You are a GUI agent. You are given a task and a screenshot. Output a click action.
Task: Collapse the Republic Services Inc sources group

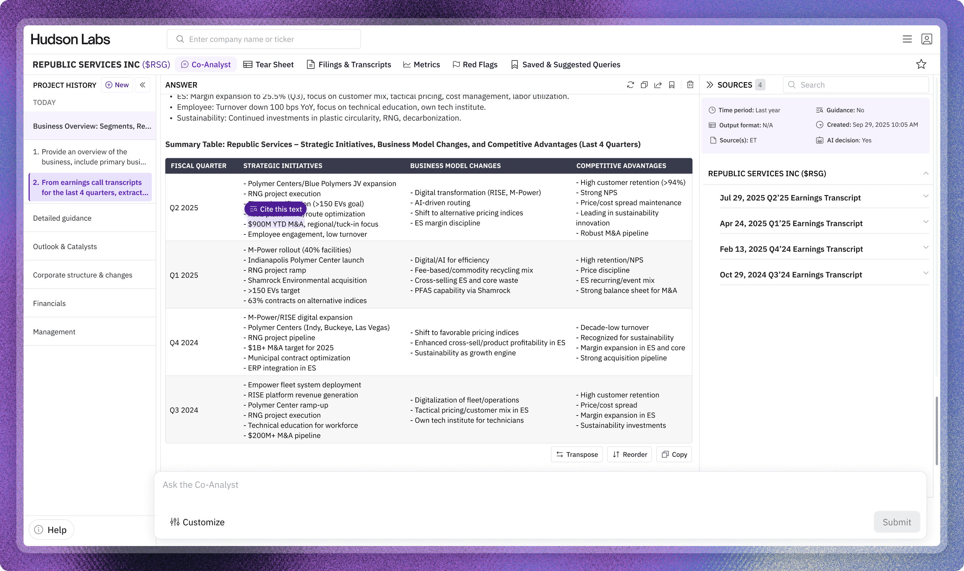point(926,174)
